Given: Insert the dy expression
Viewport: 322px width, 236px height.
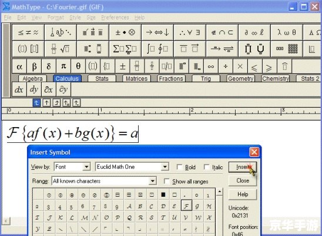Looking at the screenshot, I should point(34,90).
